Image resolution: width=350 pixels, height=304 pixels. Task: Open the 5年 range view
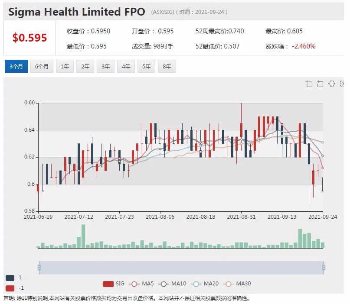point(146,66)
